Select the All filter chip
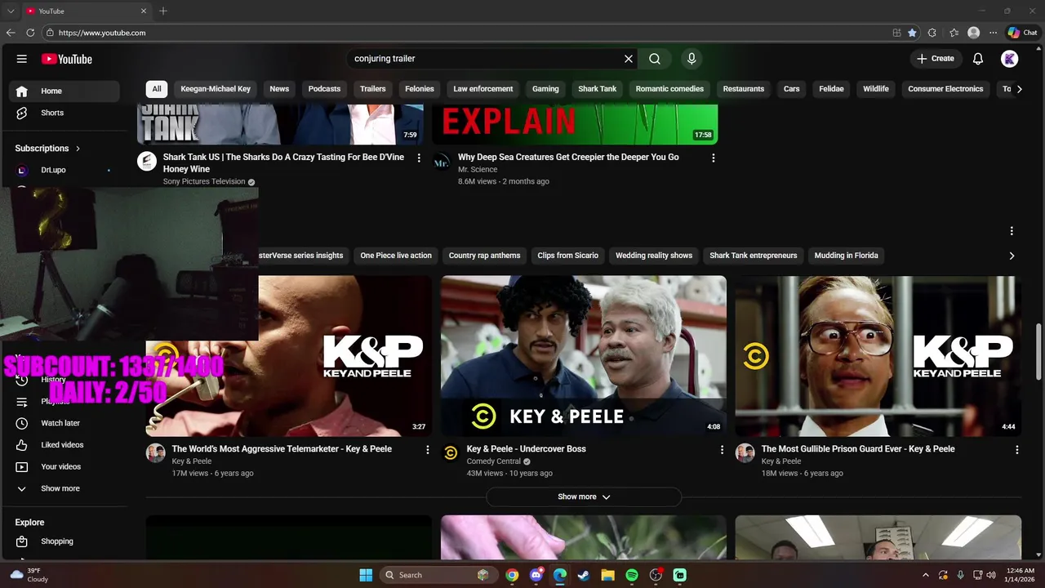This screenshot has height=588, width=1045. point(157,89)
